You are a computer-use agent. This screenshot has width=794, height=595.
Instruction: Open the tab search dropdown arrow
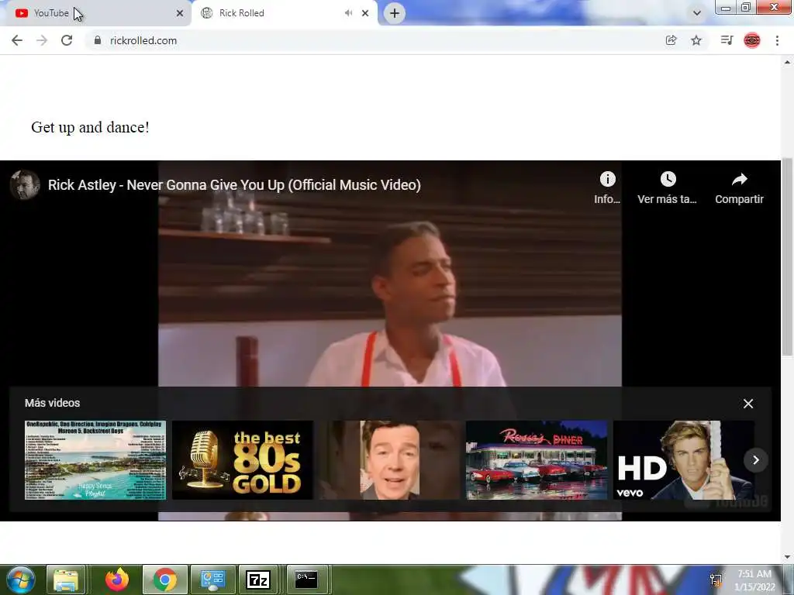click(697, 13)
